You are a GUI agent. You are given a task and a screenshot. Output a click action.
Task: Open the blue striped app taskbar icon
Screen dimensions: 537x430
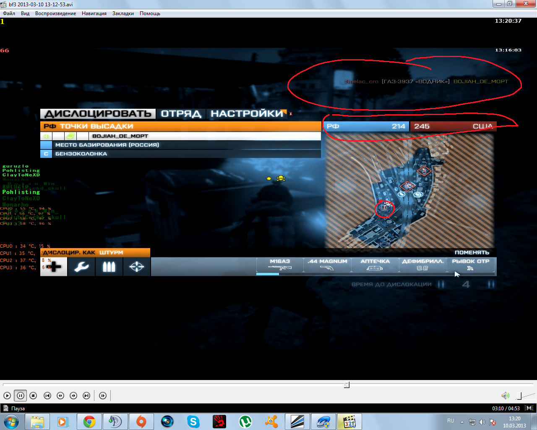(297, 422)
